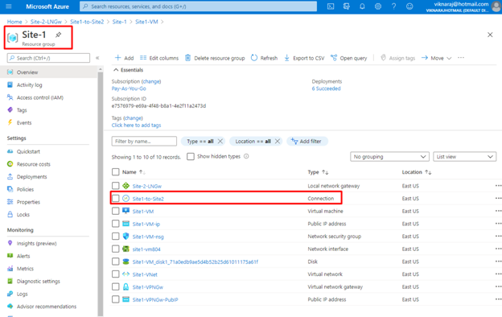Sort by Name column arrow
The image size is (502, 317).
[x=142, y=172]
